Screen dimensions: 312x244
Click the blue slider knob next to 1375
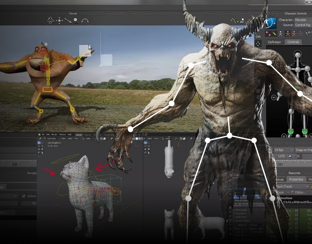pyautogui.click(x=290, y=156)
